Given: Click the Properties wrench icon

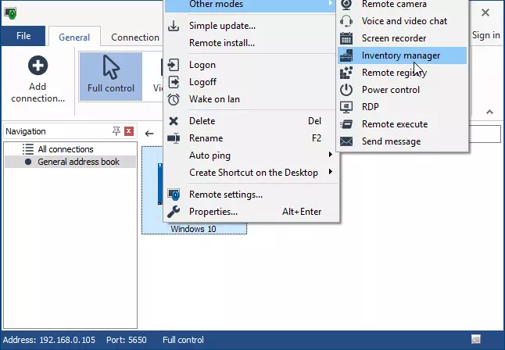Looking at the screenshot, I should tap(174, 212).
